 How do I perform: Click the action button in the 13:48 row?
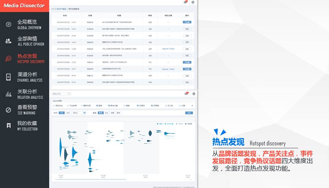pos(187,49)
